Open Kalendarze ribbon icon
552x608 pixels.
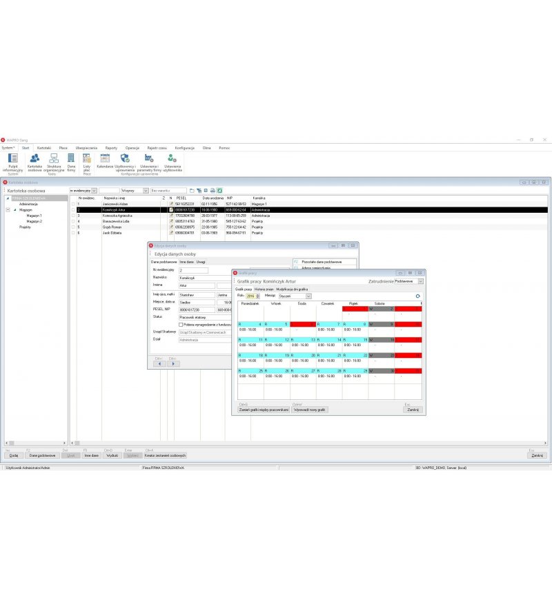pos(105,161)
